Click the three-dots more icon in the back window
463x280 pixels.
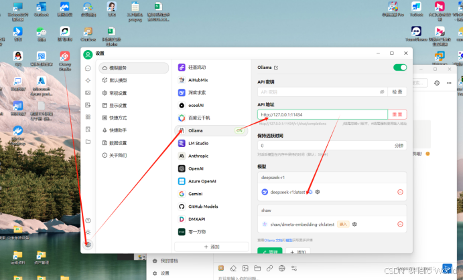coord(449,83)
